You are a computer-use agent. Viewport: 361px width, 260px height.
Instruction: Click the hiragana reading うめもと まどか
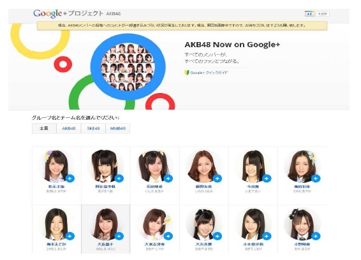56,249
